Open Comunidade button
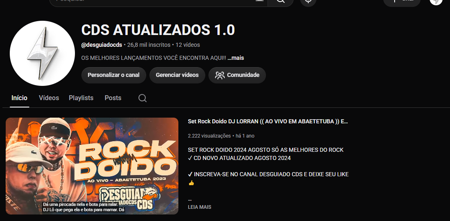Viewport: 450px width, 221px height. click(237, 75)
